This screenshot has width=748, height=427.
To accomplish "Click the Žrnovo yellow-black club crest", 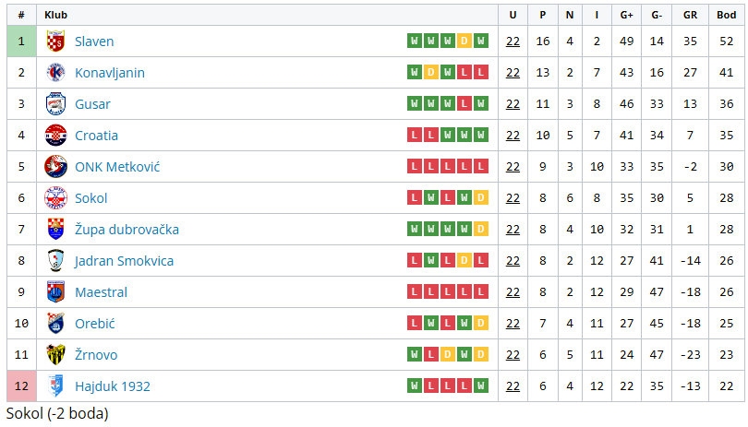I will pyautogui.click(x=55, y=355).
